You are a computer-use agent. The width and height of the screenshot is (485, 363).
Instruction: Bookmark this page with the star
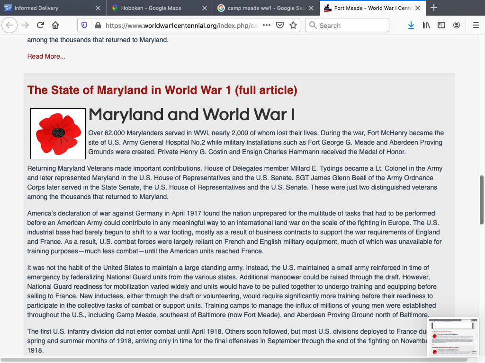293,25
